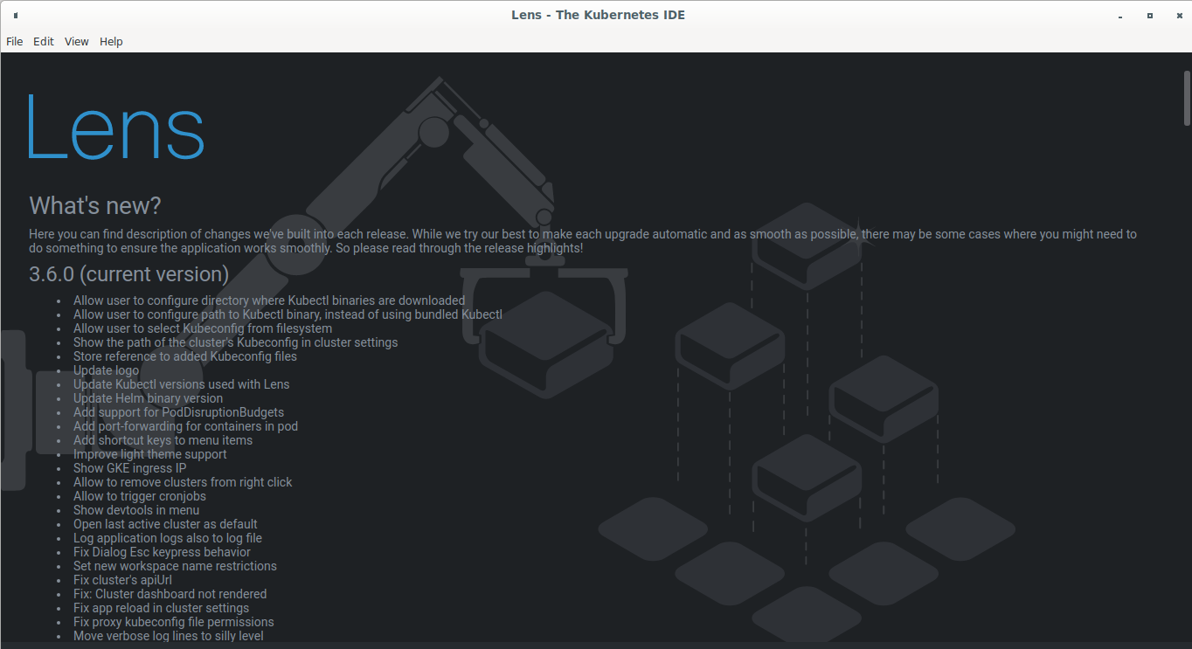Screen dimensions: 1192x649
Task: Select "Store reference to added Kubeconfig files"
Action: click(185, 356)
